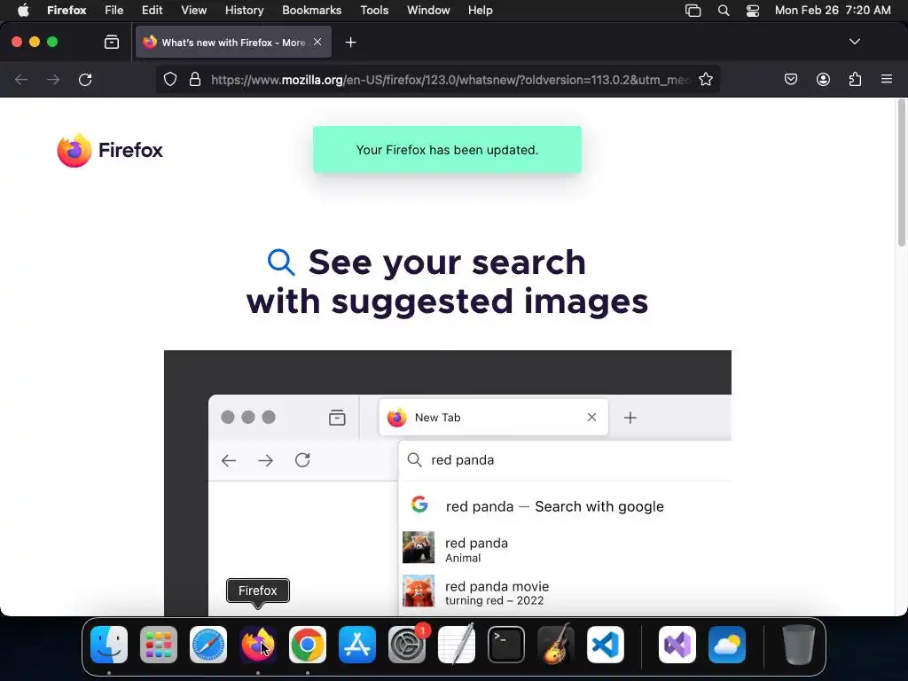This screenshot has height=681, width=908.
Task: Go back one page
Action: click(x=21, y=79)
